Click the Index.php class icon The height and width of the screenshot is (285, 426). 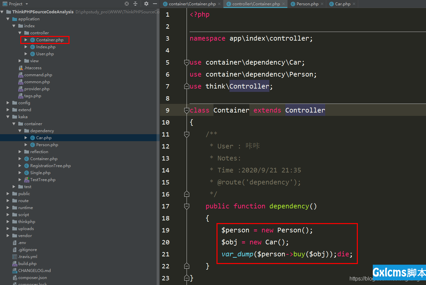point(33,47)
